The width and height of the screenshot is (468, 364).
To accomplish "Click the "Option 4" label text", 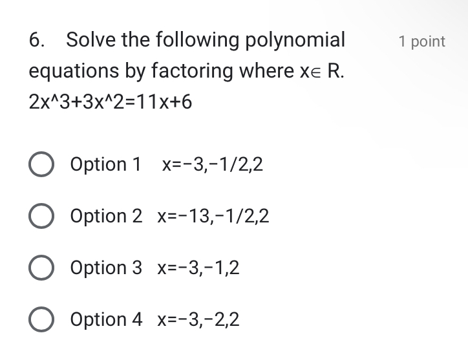I will click(x=106, y=319).
